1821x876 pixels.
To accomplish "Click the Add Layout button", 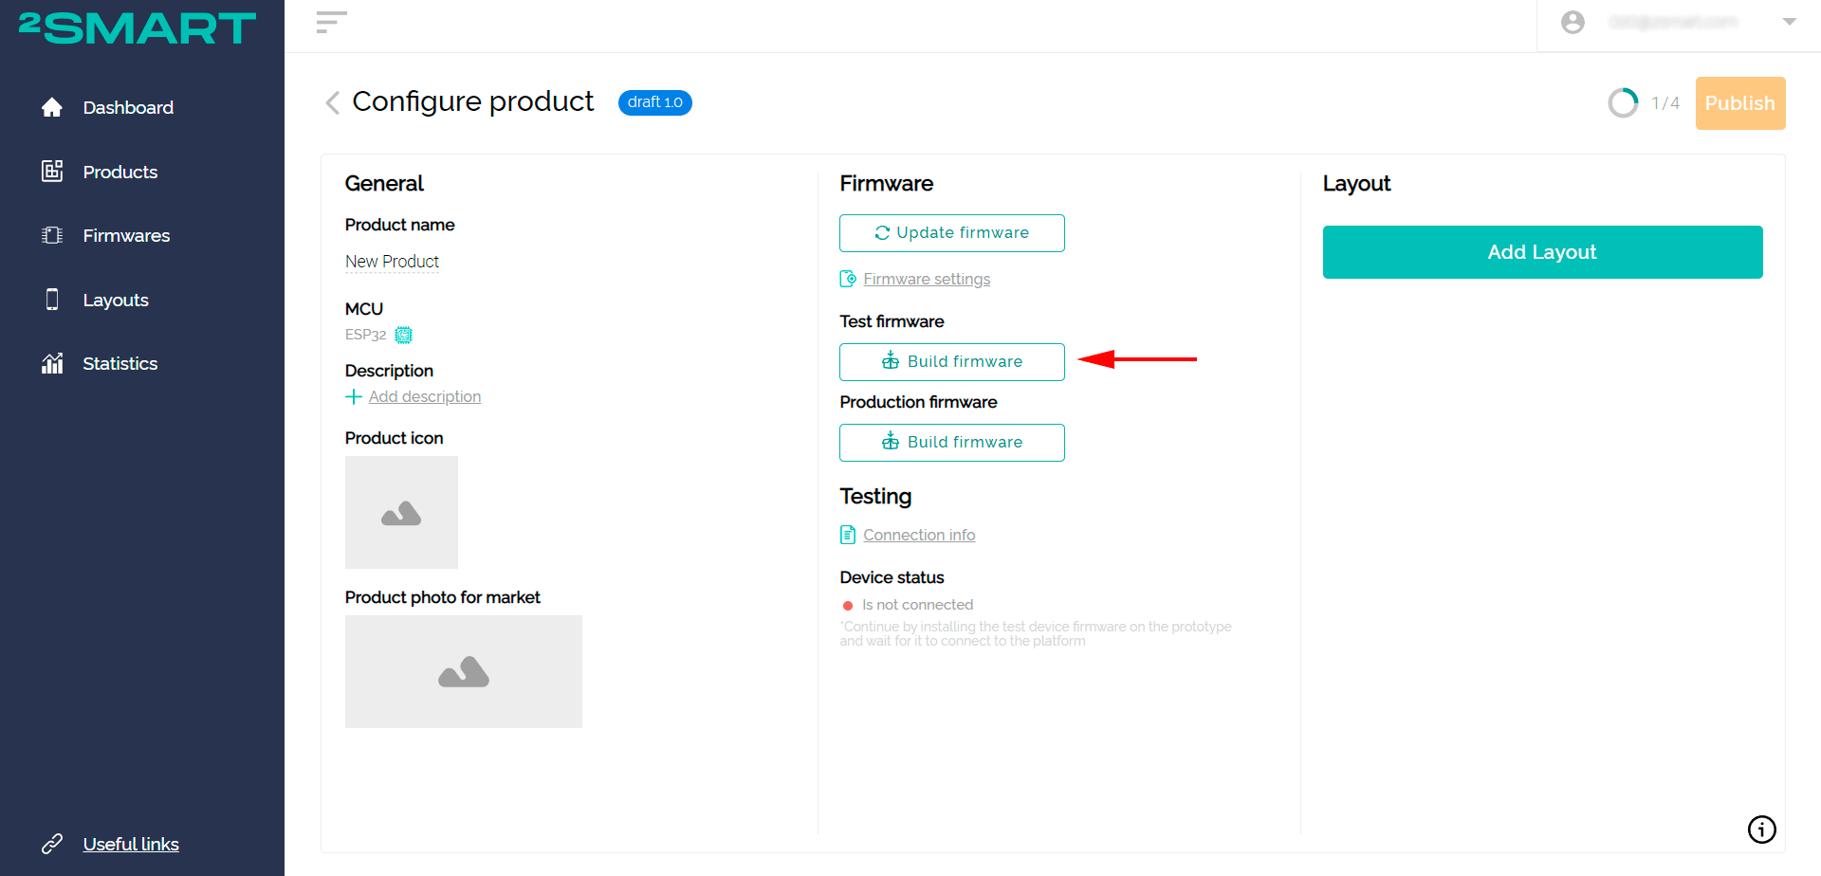I will click(x=1542, y=252).
